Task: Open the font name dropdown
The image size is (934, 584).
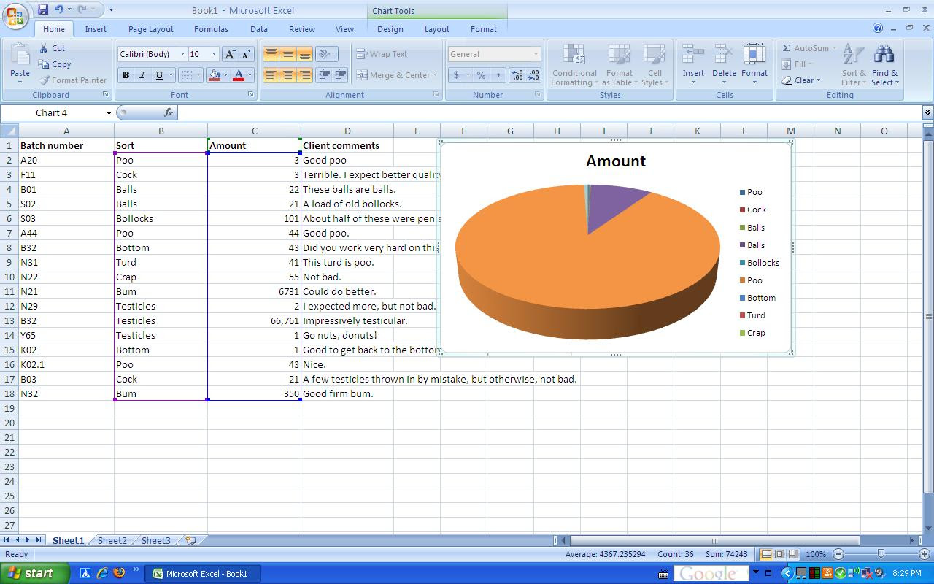Action: (x=182, y=54)
